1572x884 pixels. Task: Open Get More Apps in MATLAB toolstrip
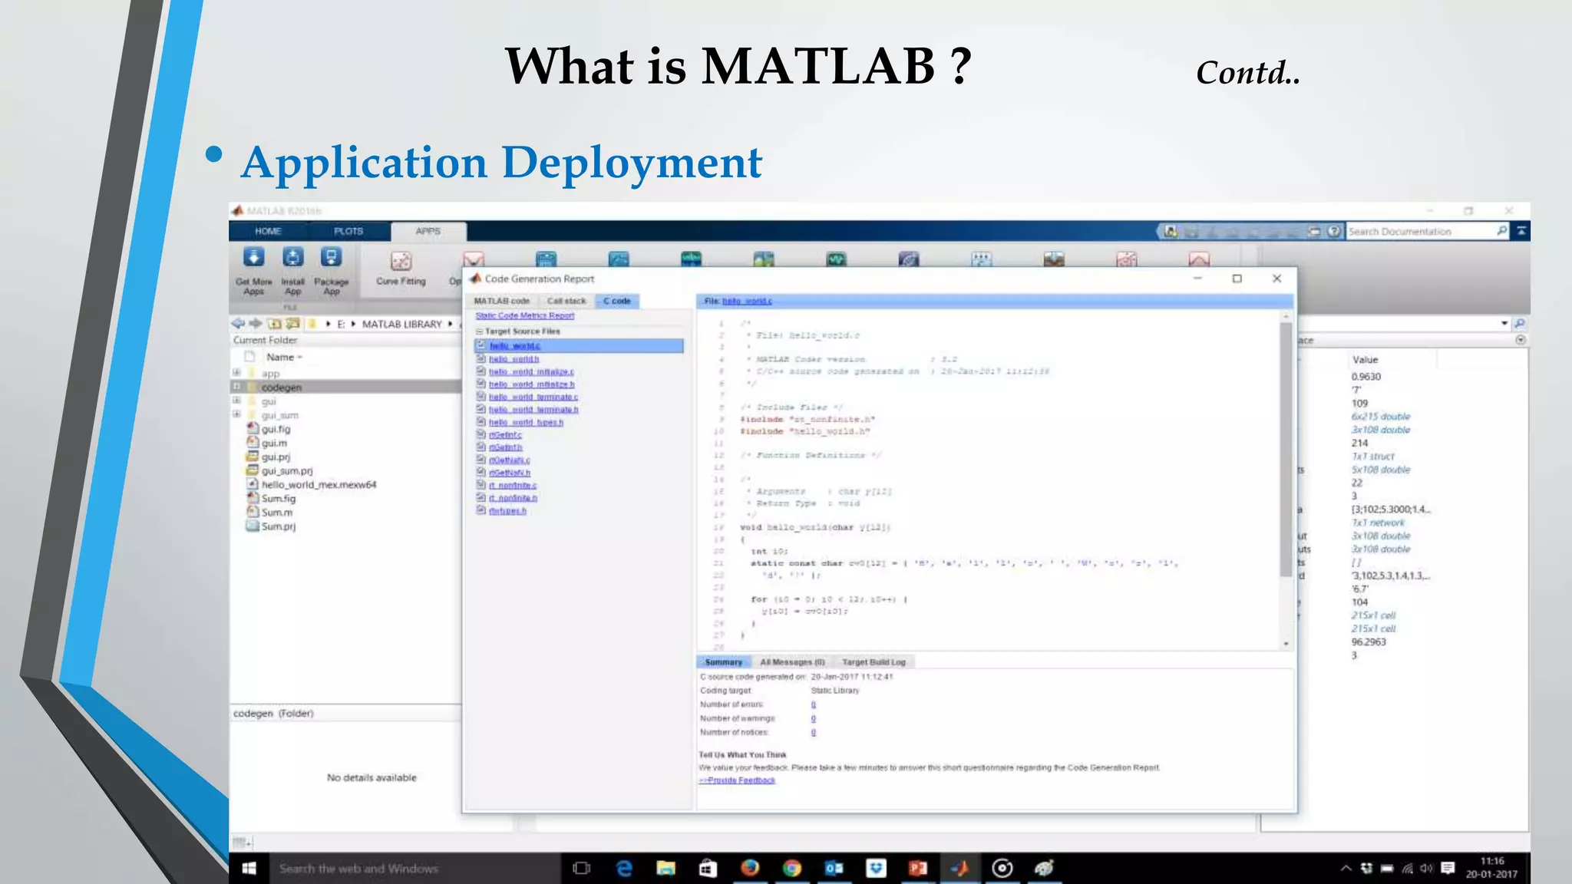[253, 270]
